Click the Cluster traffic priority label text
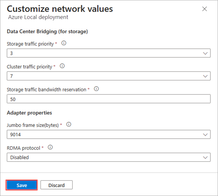The image size is (218, 196). click(x=29, y=67)
